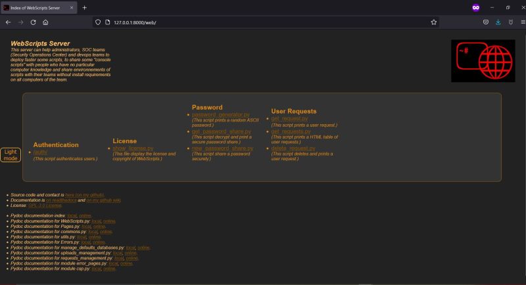Open the get_request.py script

pos(289,119)
